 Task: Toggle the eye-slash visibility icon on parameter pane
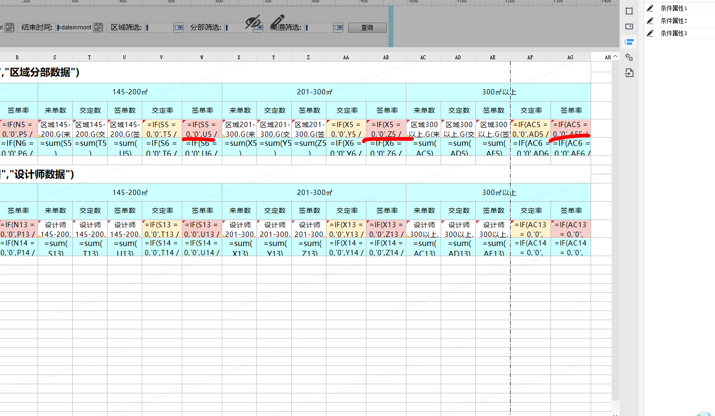(253, 22)
